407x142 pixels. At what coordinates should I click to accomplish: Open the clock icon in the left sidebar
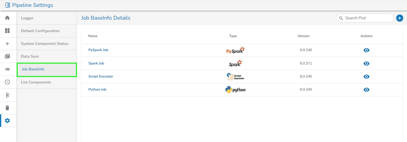7,82
